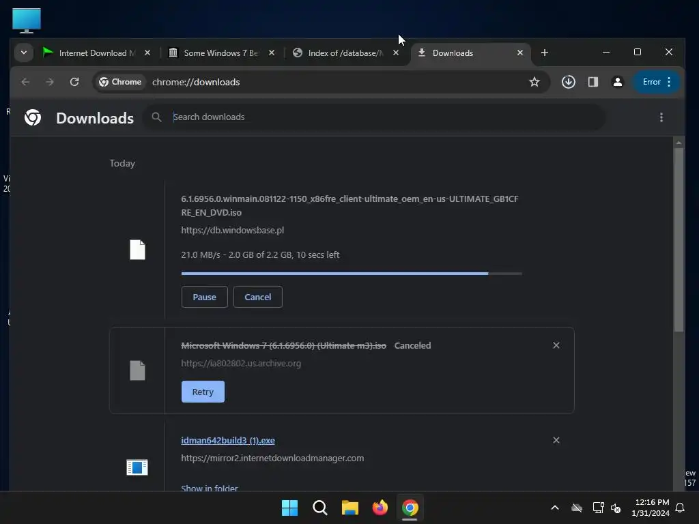The width and height of the screenshot is (699, 524).
Task: Close the Internet Download Manager tab
Action: [147, 53]
